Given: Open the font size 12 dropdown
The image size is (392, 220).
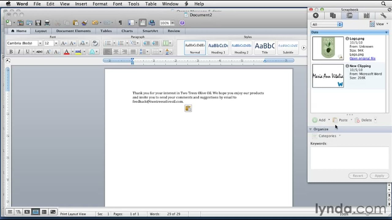Looking at the screenshot, I should pyautogui.click(x=56, y=43).
